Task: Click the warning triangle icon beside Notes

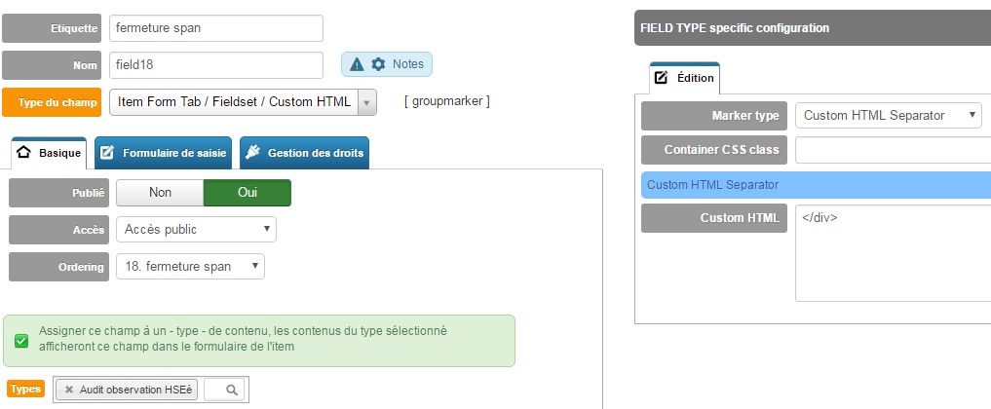Action: (357, 64)
